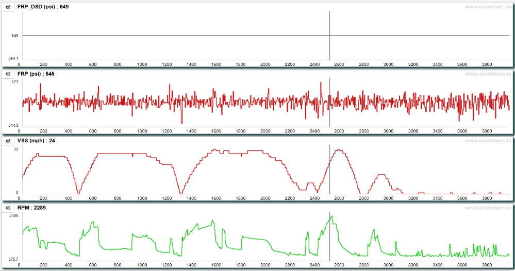Open settings gear for RPM chart

click(8, 207)
